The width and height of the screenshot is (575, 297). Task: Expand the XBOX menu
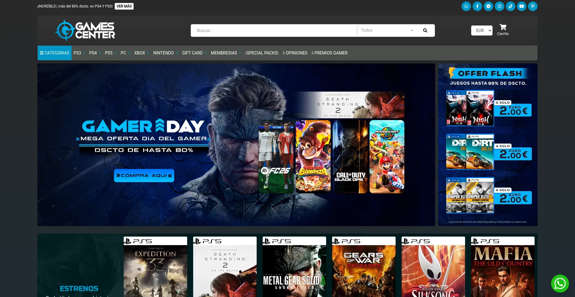tap(141, 53)
